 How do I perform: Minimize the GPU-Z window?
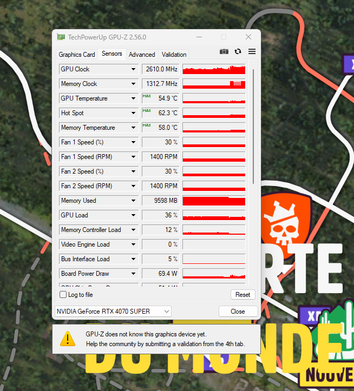pos(199,37)
